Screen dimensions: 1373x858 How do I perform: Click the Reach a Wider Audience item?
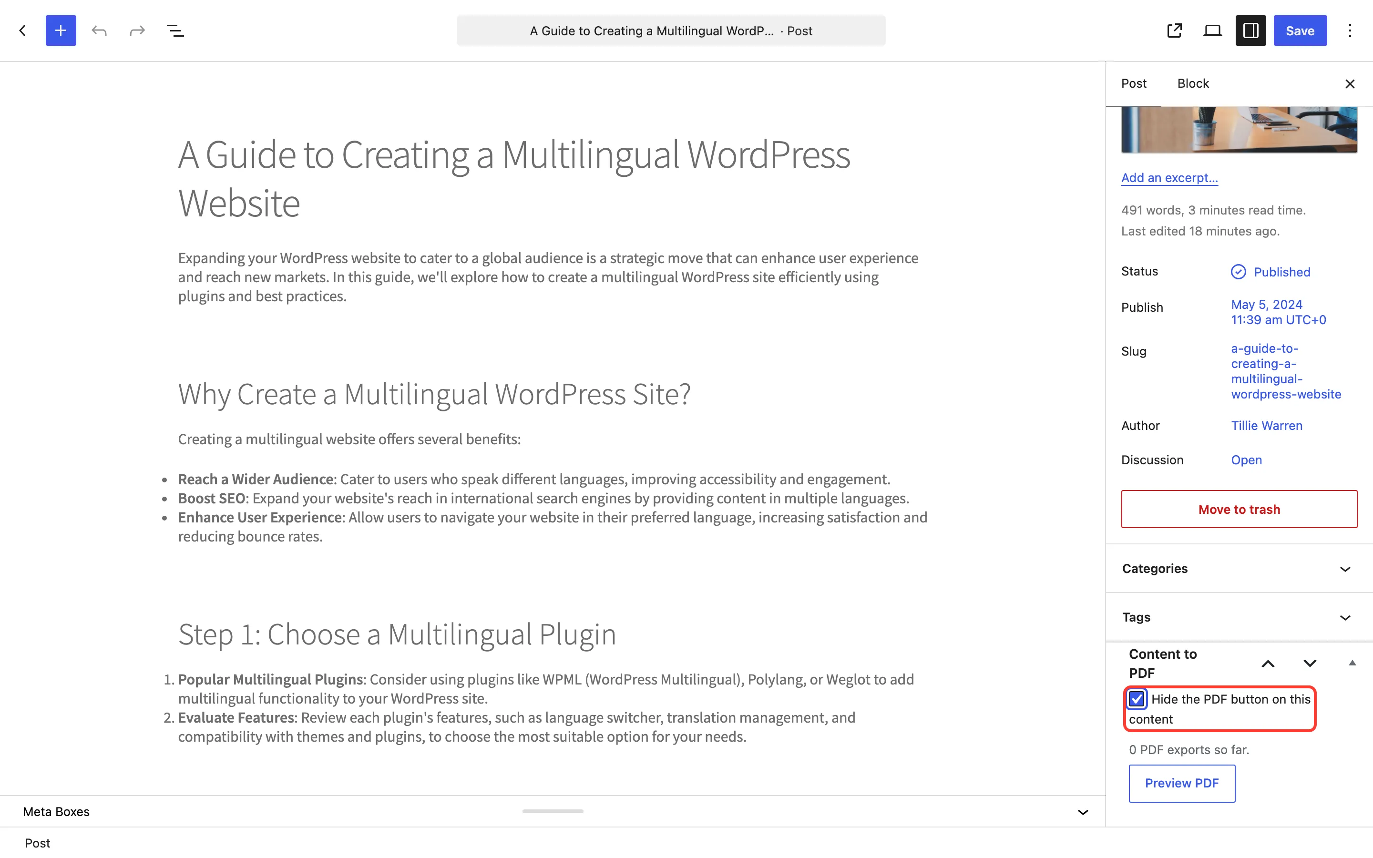pyautogui.click(x=534, y=479)
